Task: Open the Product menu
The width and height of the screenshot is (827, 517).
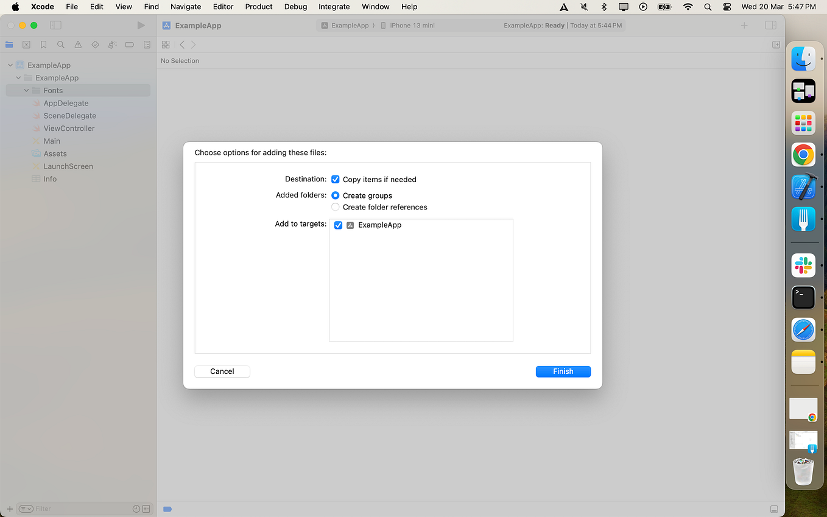Action: (258, 7)
